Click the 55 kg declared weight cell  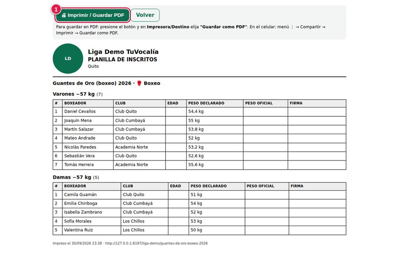(215, 121)
